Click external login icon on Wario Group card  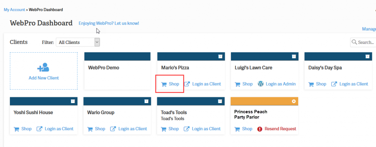(113, 129)
